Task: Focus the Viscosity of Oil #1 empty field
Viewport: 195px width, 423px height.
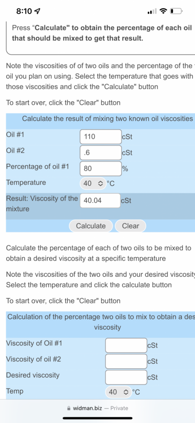Action: pyautogui.click(x=126, y=345)
